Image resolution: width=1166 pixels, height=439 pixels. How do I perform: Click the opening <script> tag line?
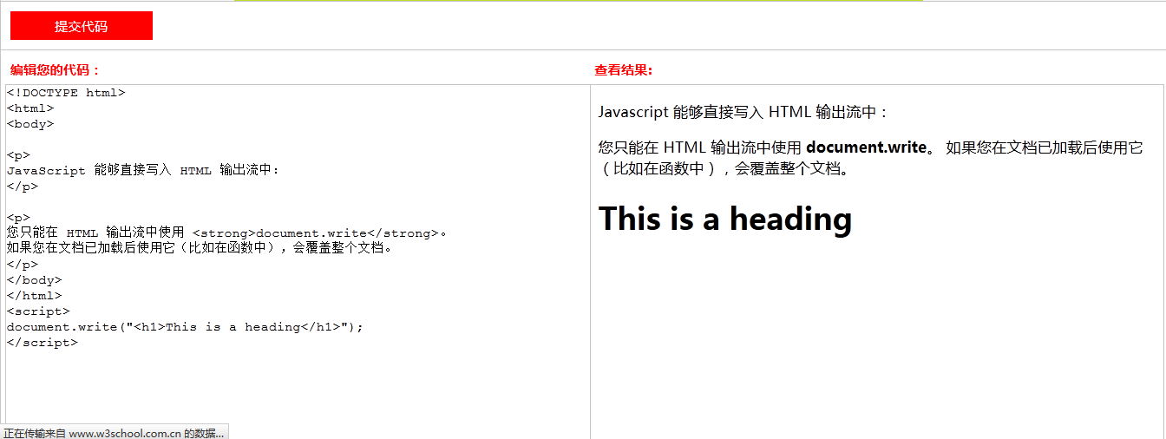click(38, 311)
